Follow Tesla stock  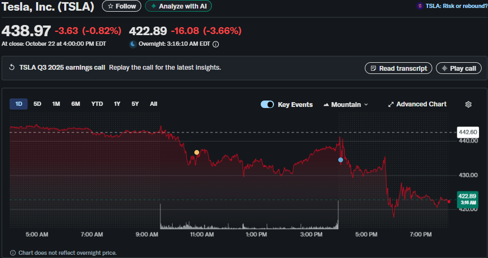[122, 6]
